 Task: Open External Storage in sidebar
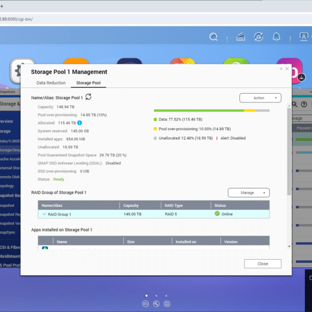[10, 168]
